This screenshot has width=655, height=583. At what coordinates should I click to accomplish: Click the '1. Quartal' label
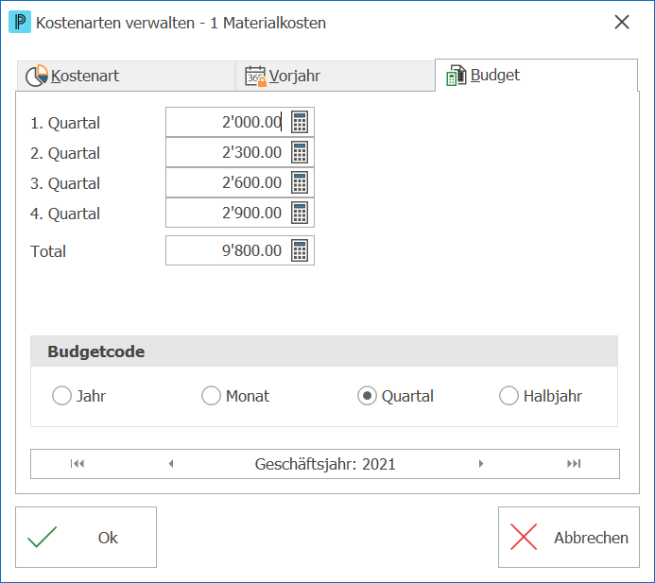[65, 123]
